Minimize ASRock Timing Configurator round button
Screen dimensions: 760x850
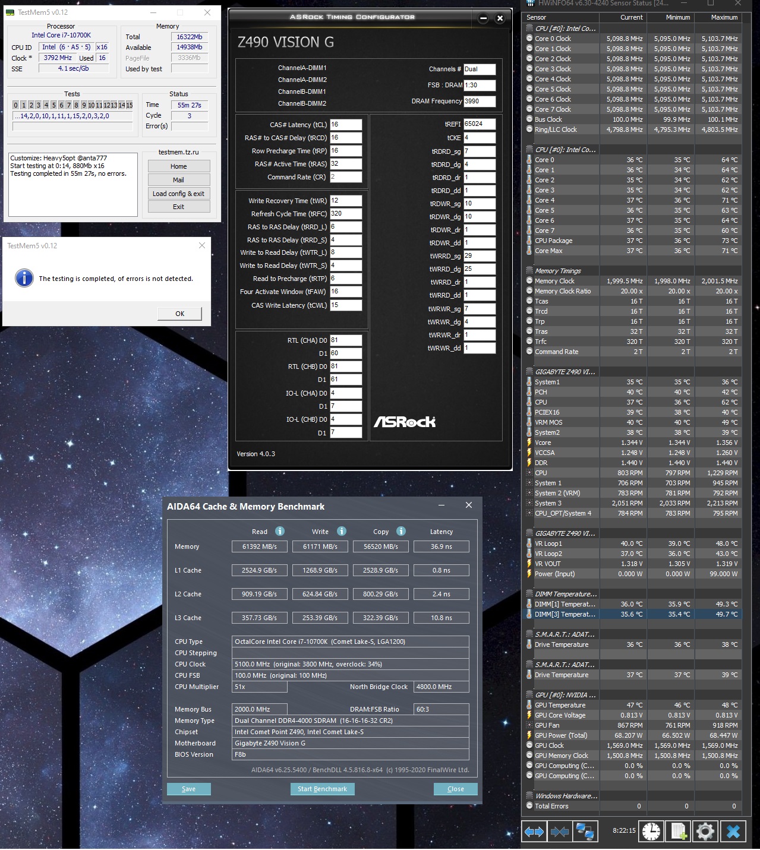[x=484, y=18]
